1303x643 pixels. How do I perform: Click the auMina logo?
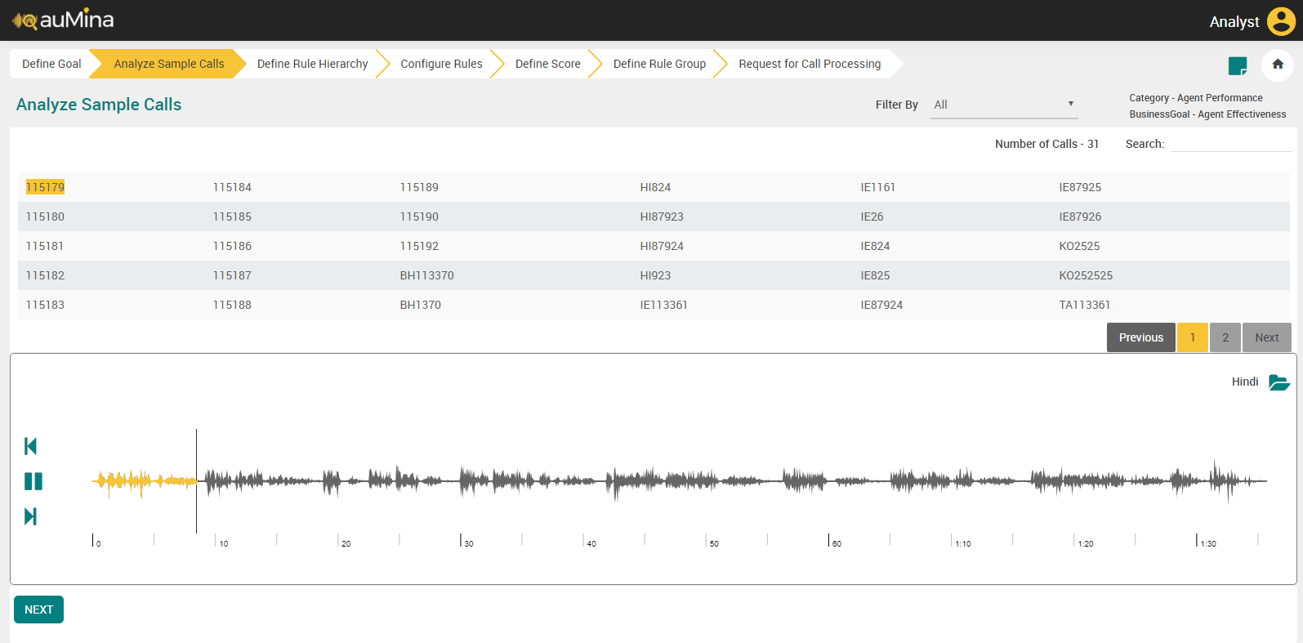click(x=63, y=20)
